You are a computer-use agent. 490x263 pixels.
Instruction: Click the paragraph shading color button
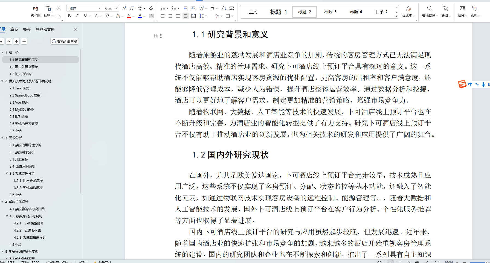pos(217,16)
